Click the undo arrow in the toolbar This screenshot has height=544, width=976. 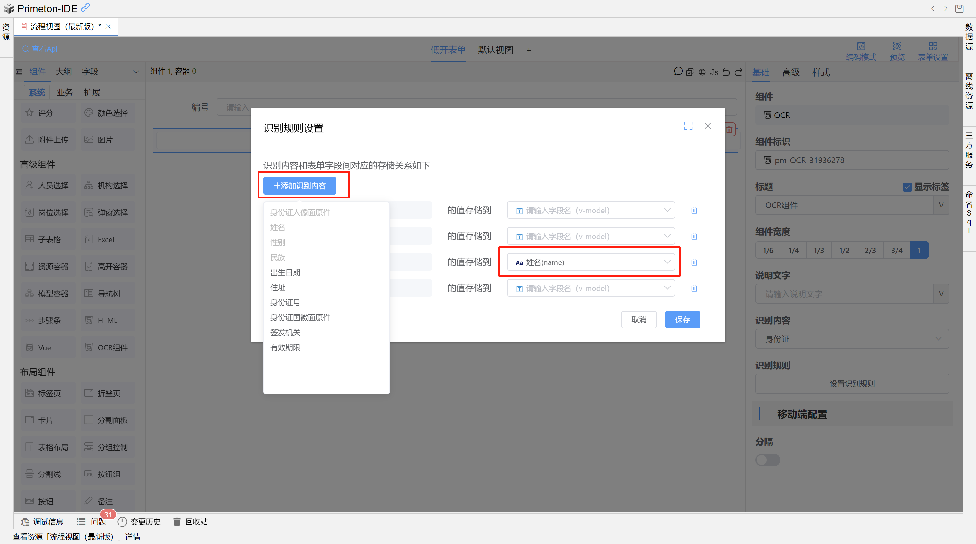726,72
